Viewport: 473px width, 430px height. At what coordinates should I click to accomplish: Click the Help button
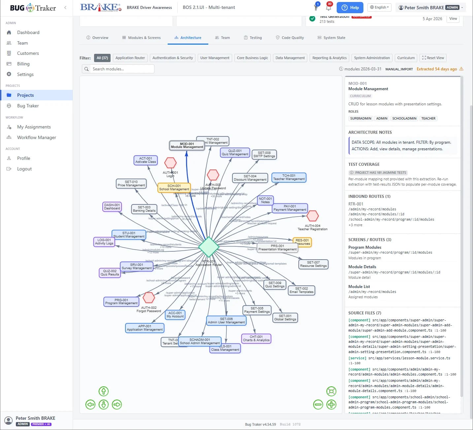click(x=350, y=7)
